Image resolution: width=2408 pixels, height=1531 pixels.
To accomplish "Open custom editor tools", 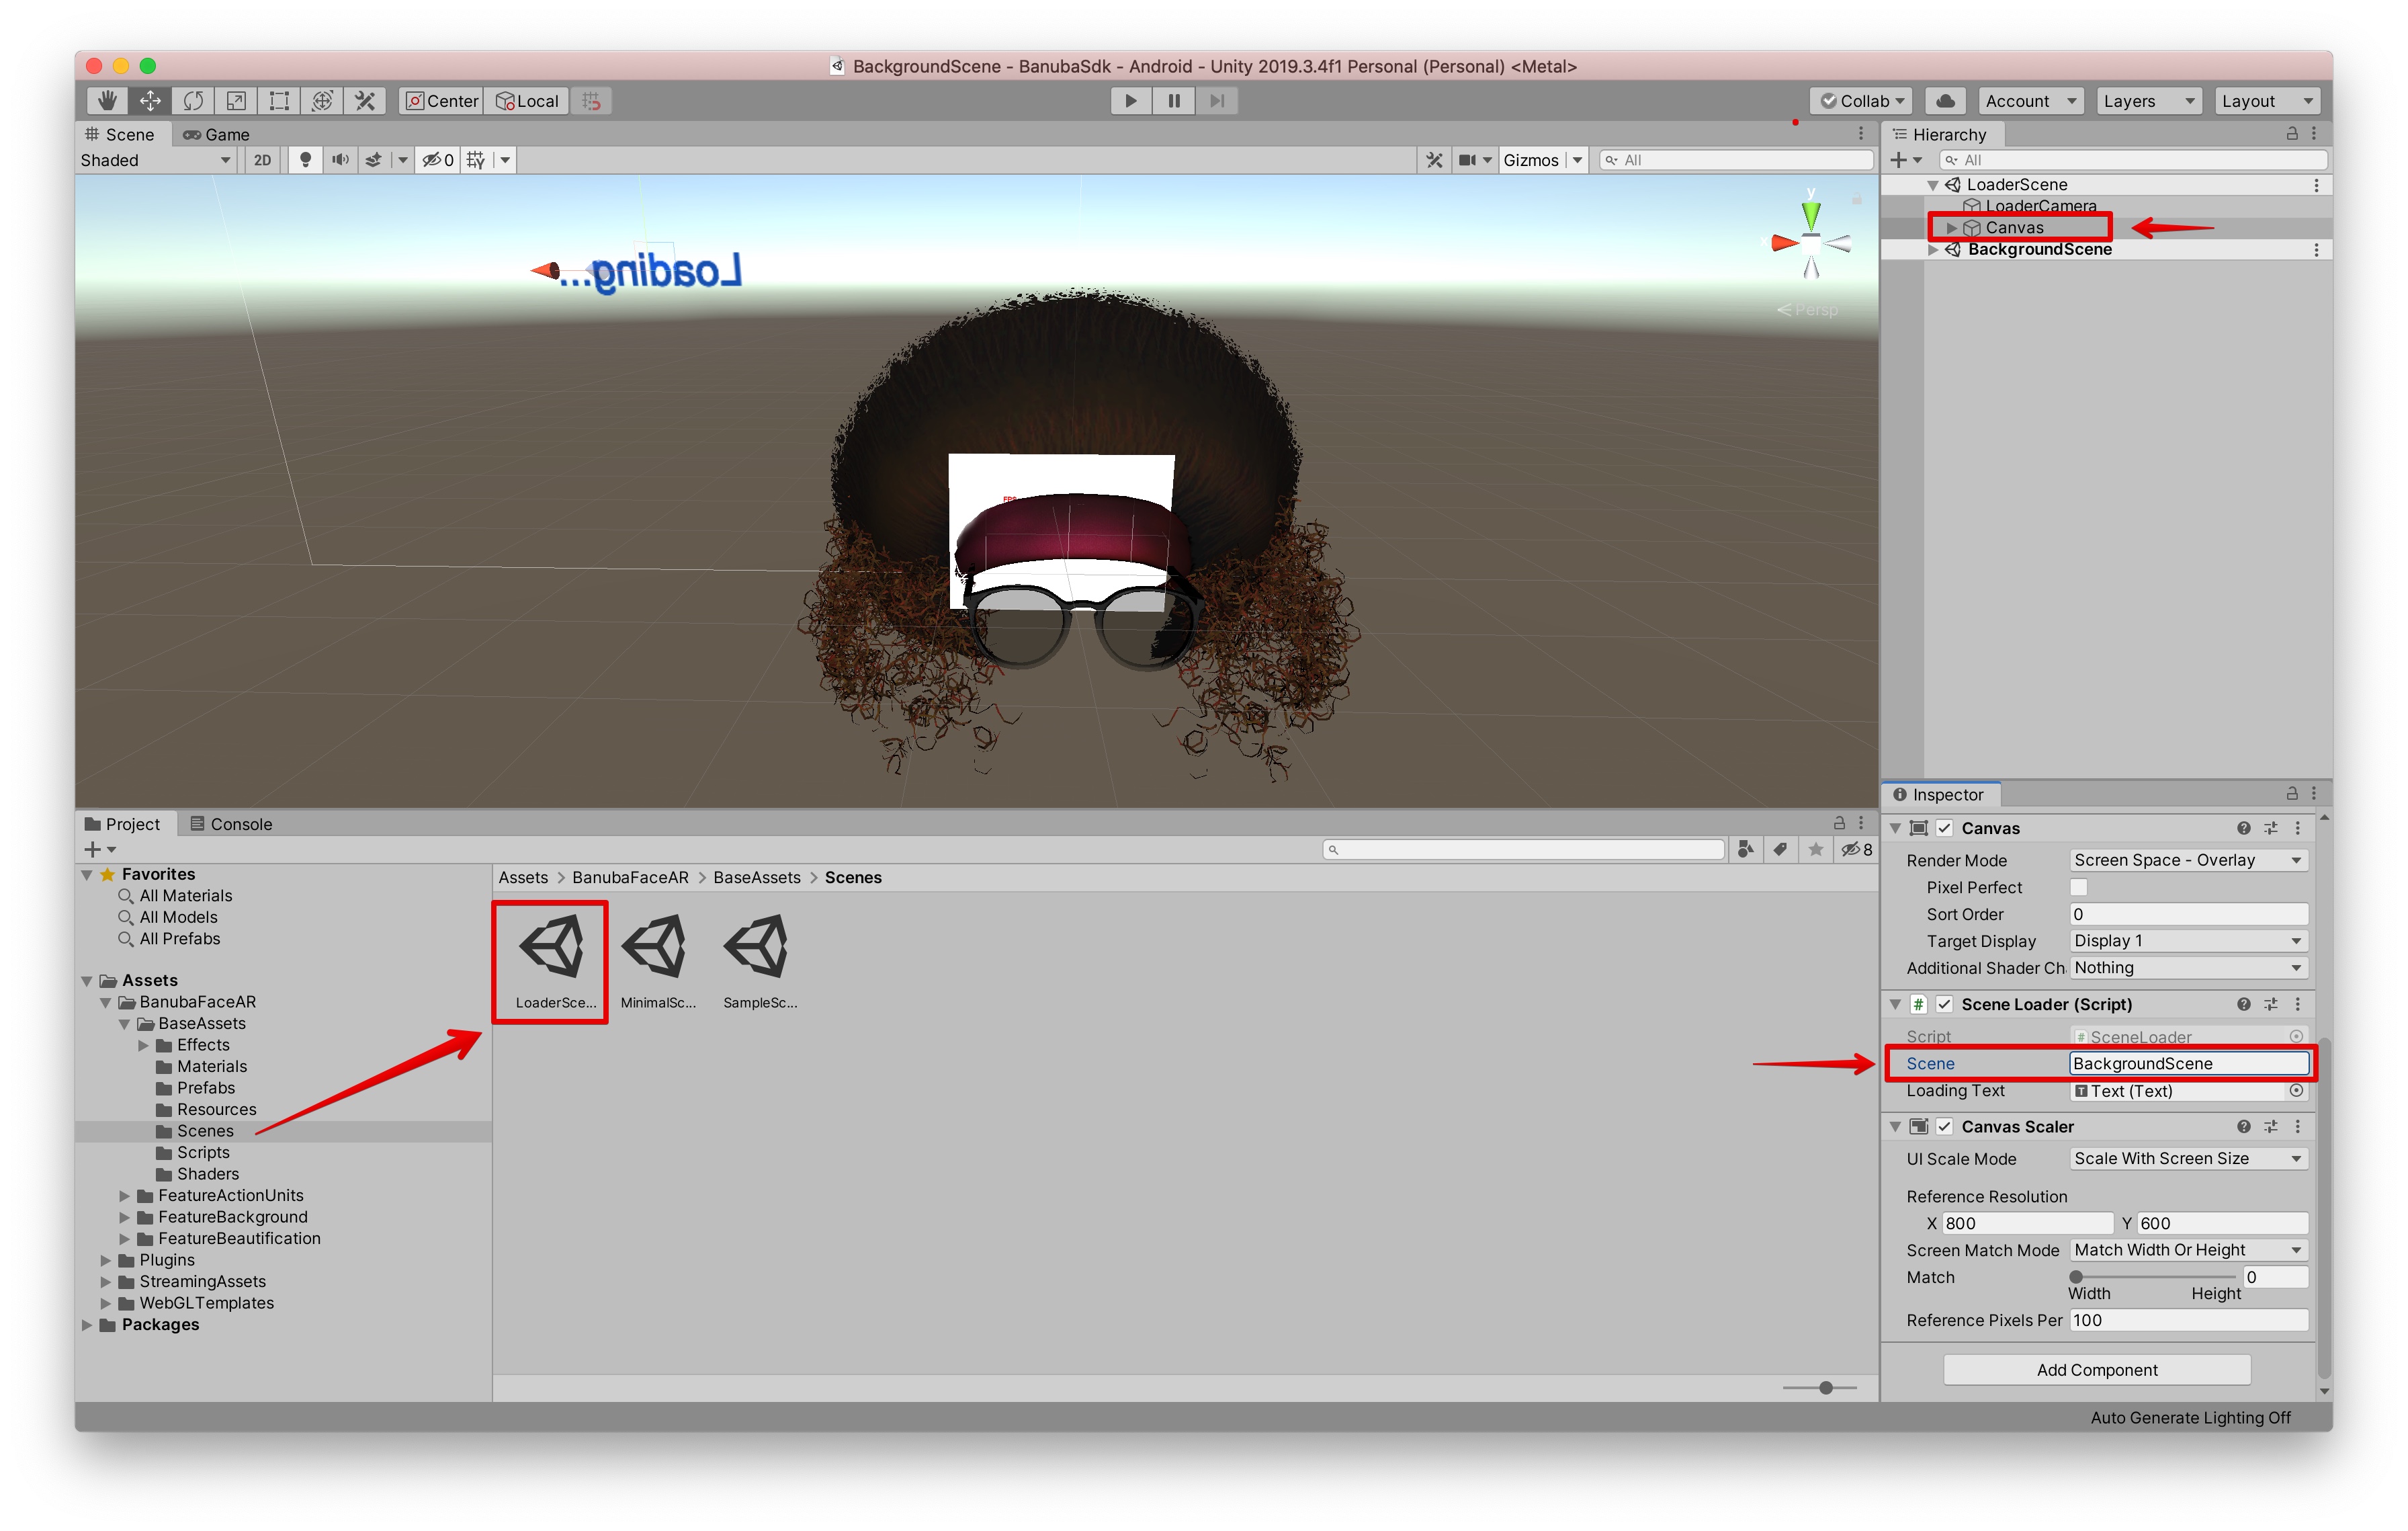I will pyautogui.click(x=365, y=101).
